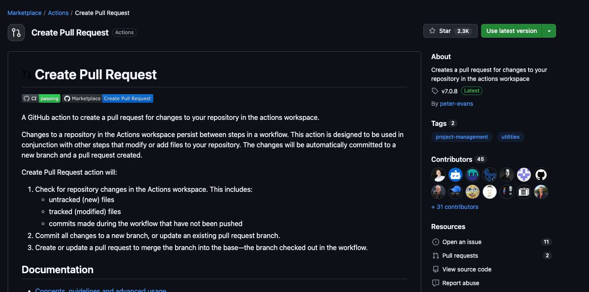Click the CI passing badge
Viewport: 589px width, 292px height.
point(41,98)
